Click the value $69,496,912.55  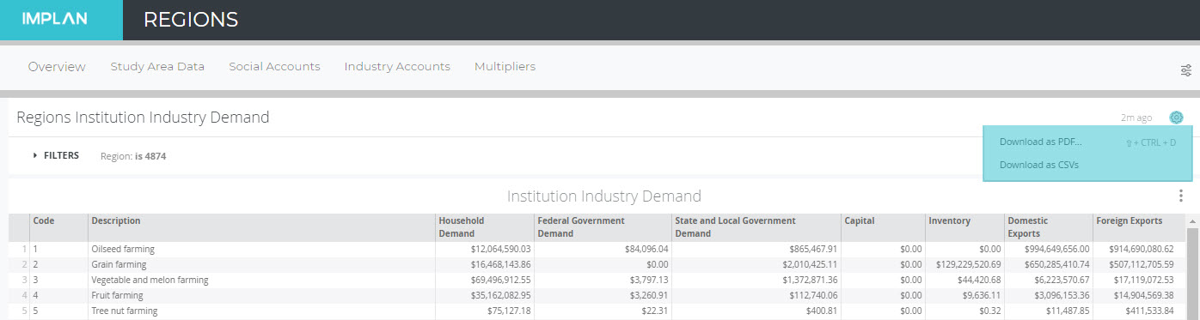(500, 280)
